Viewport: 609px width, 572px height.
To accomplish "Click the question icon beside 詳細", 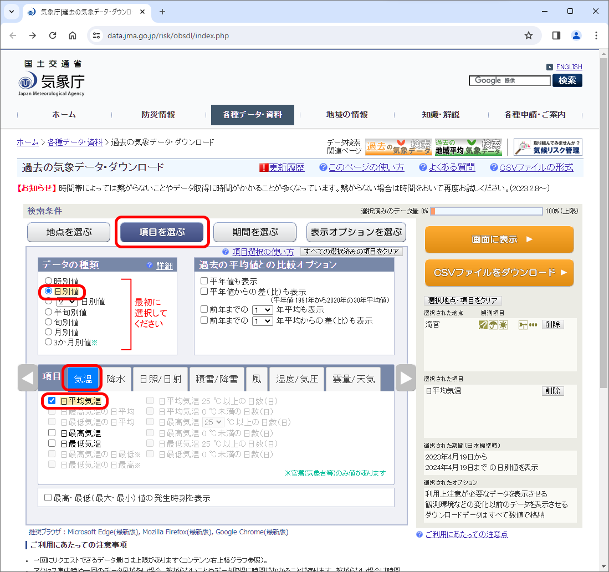I will click(150, 265).
